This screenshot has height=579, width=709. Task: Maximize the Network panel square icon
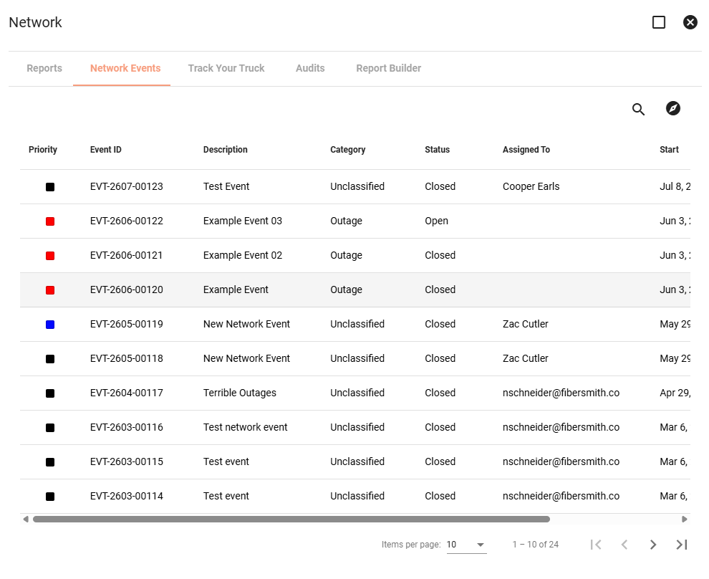[659, 22]
